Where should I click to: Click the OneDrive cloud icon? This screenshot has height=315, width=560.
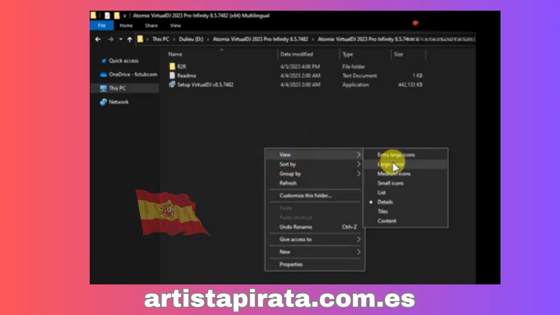pyautogui.click(x=103, y=74)
